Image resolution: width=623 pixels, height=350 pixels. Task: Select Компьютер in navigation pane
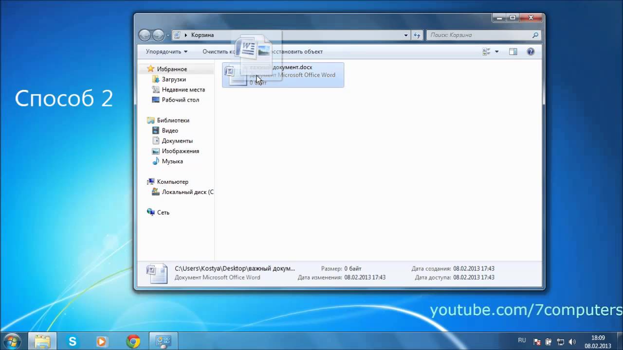[172, 181]
